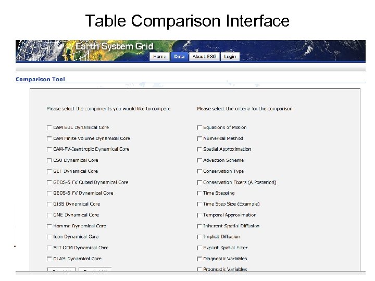Select Advection Scheme criterion checkbox
Image resolution: width=375 pixels, height=281 pixels.
click(x=199, y=160)
